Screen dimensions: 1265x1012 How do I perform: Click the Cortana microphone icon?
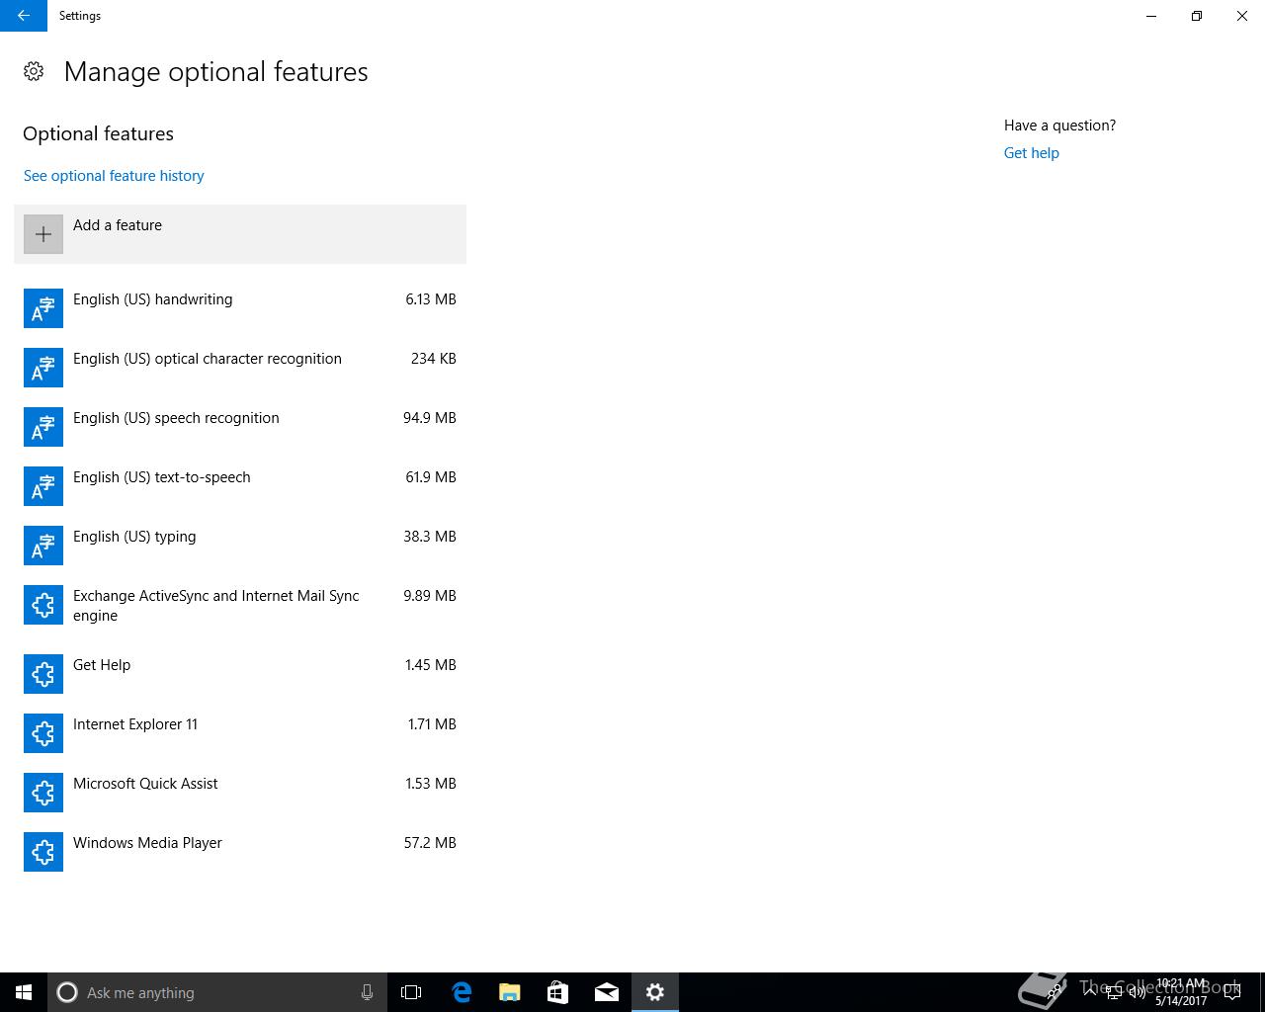click(x=367, y=992)
